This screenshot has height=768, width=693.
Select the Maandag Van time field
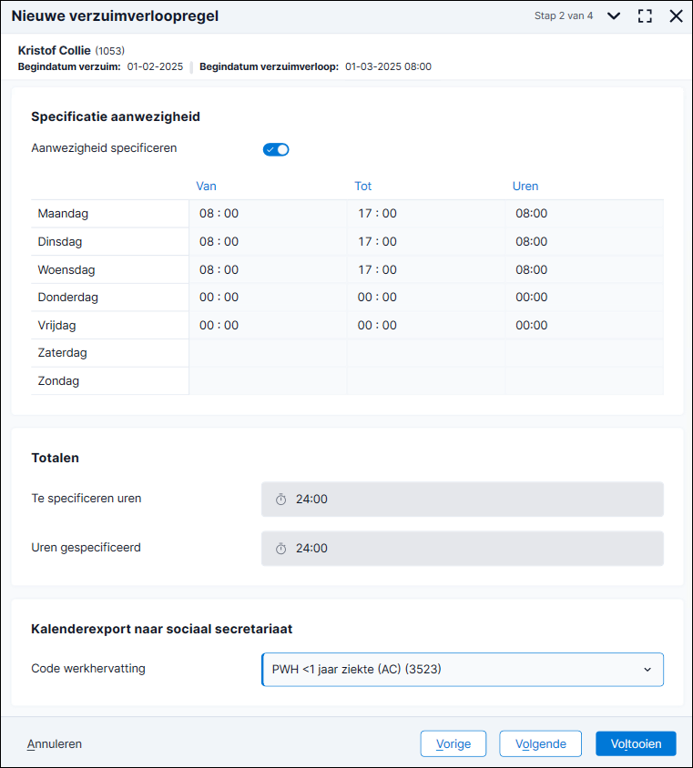(268, 214)
